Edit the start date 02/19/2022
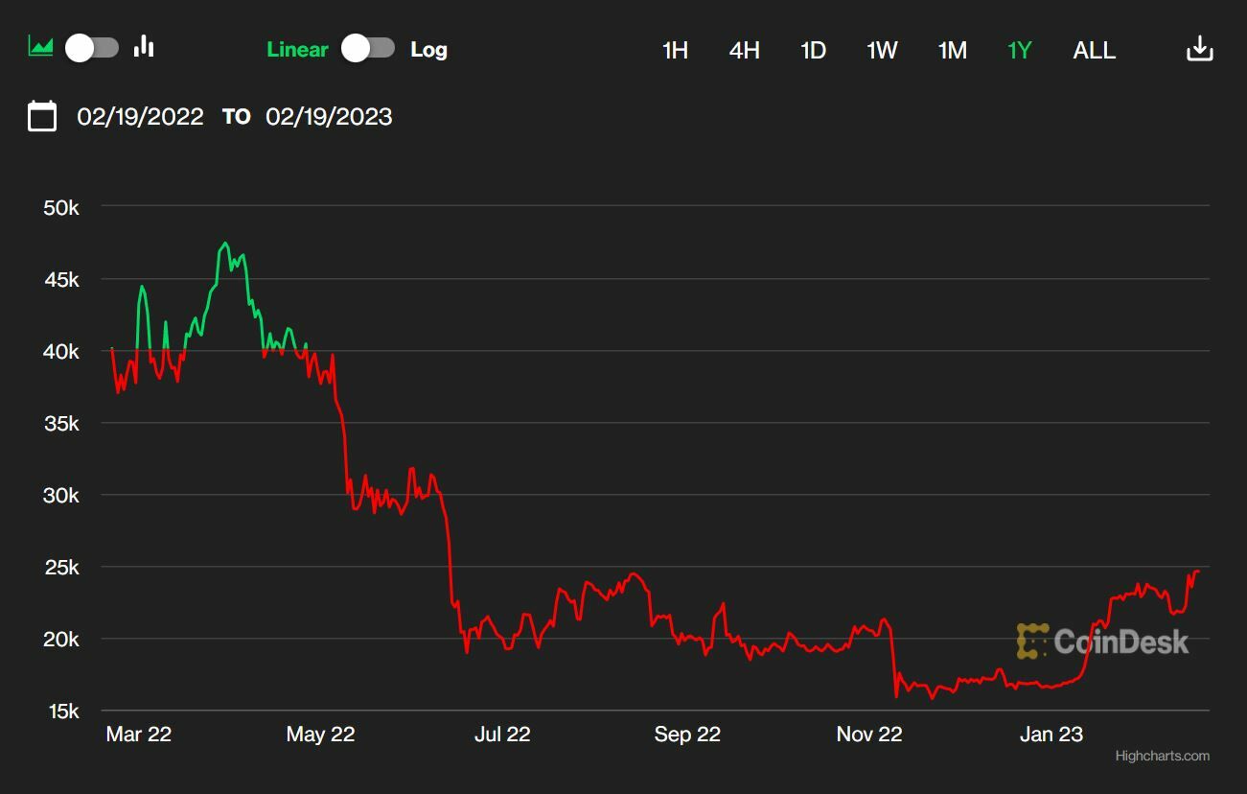 pyautogui.click(x=141, y=117)
